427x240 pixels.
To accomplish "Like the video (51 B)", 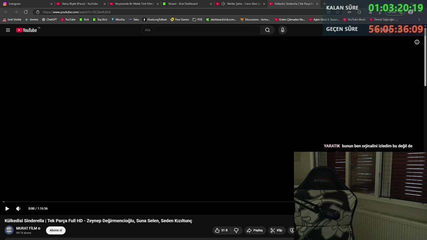I will click(x=221, y=230).
